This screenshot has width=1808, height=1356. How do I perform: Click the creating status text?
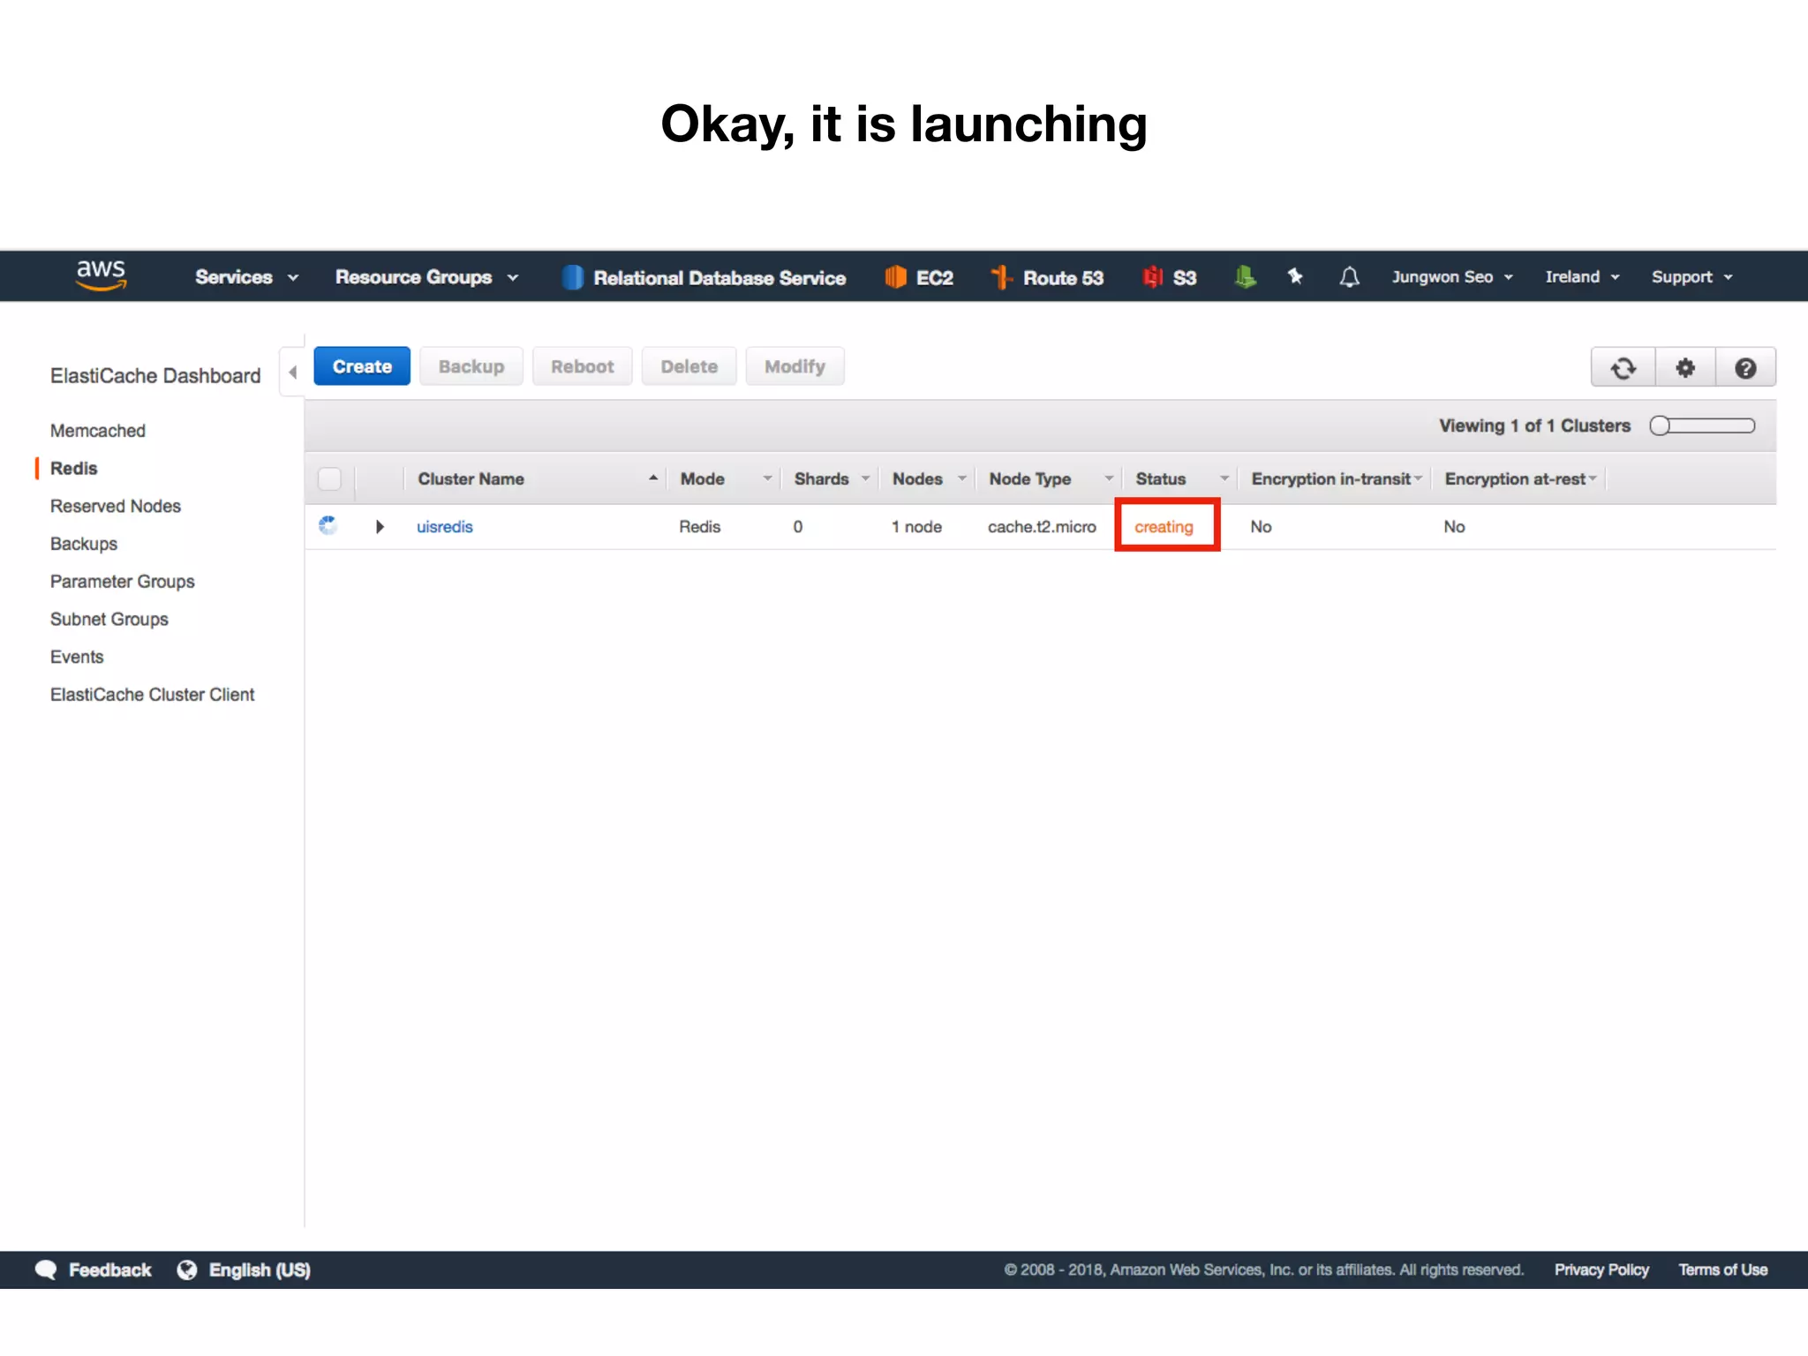pyautogui.click(x=1164, y=527)
